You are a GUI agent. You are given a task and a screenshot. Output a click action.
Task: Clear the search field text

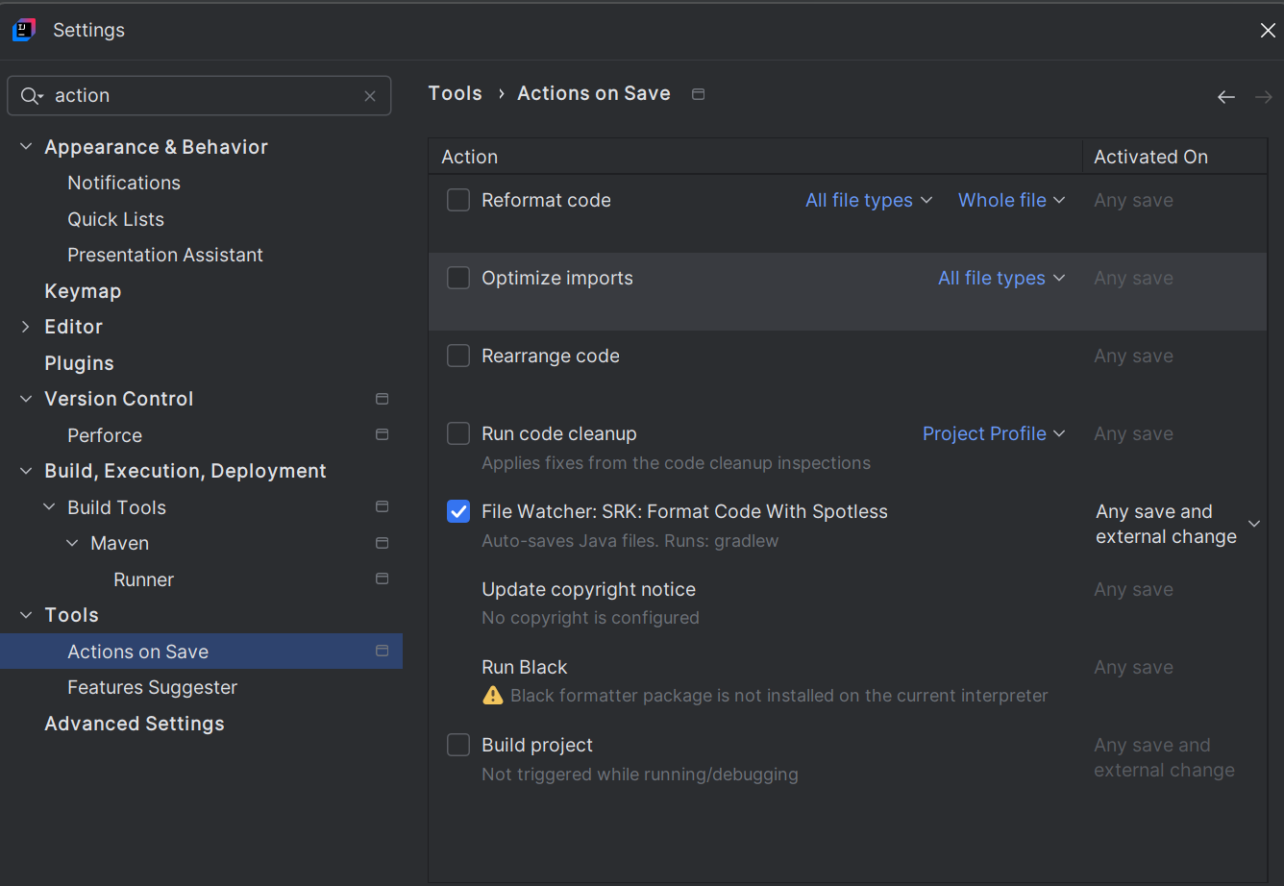click(x=370, y=96)
